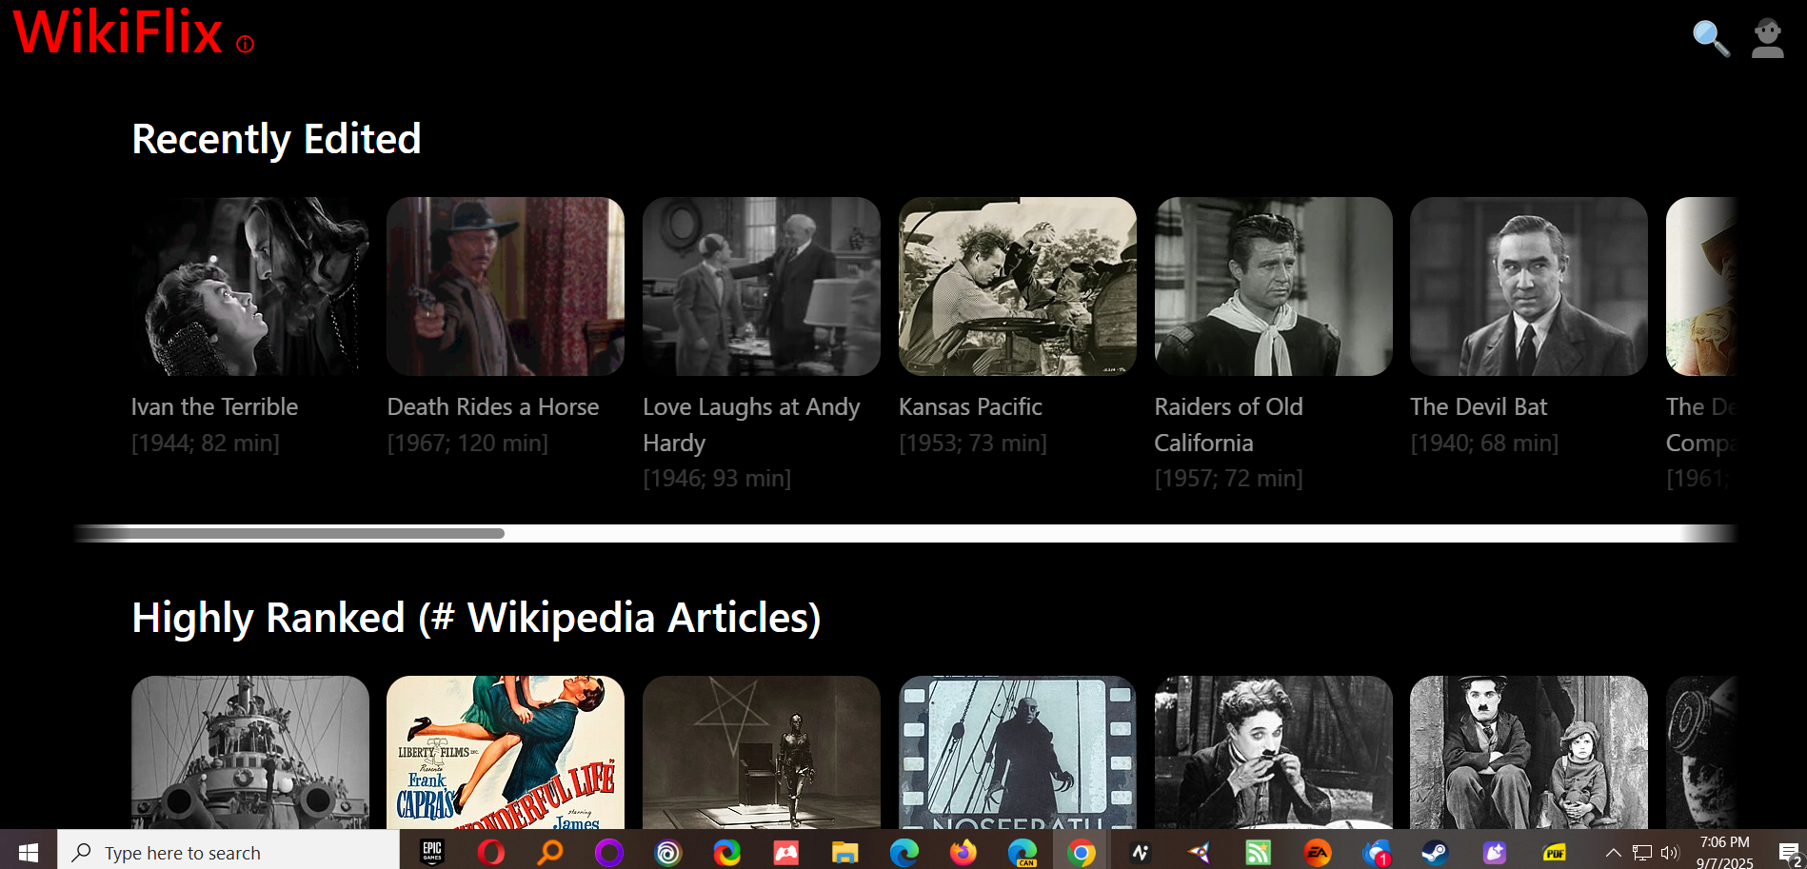Launch Microsoft Edge from the taskbar
The height and width of the screenshot is (869, 1807).
pyautogui.click(x=904, y=852)
